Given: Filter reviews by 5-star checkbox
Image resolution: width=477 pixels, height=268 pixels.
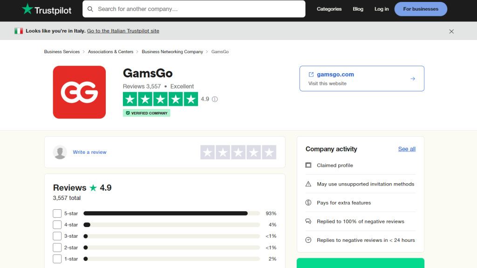Looking at the screenshot, I should point(57,213).
